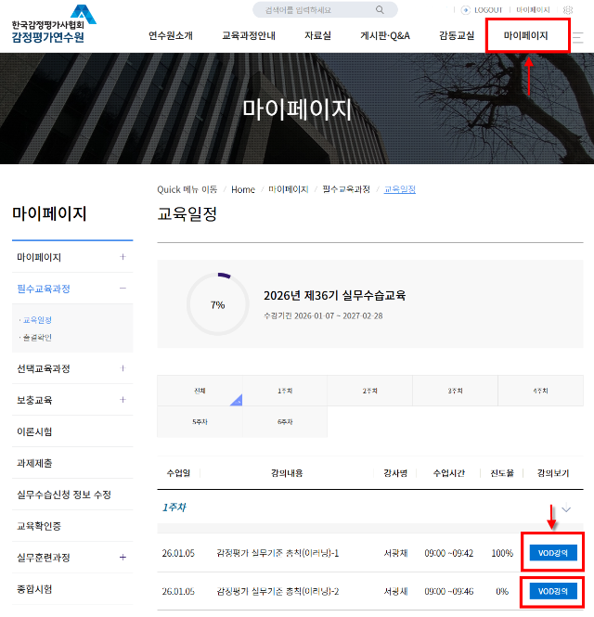This screenshot has width=594, height=617.
Task: Click the 7% circular progress indicator
Action: [218, 304]
